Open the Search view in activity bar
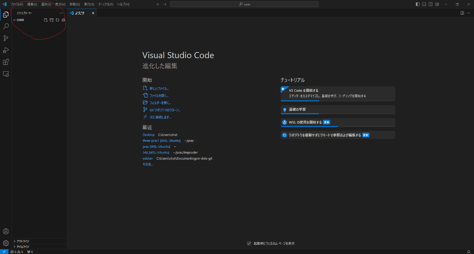 [6, 26]
